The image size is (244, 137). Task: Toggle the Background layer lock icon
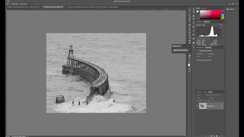click(x=222, y=106)
